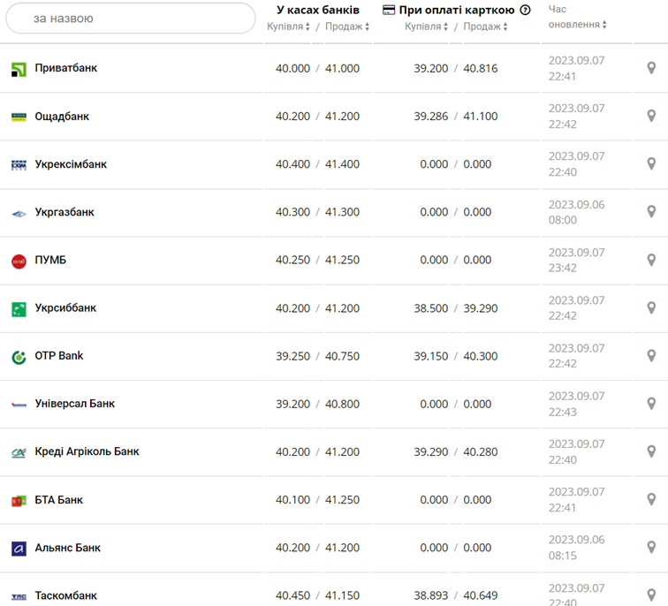This screenshot has height=606, width=668.
Task: Open the Укрексімбанк bank link
Action: click(71, 164)
